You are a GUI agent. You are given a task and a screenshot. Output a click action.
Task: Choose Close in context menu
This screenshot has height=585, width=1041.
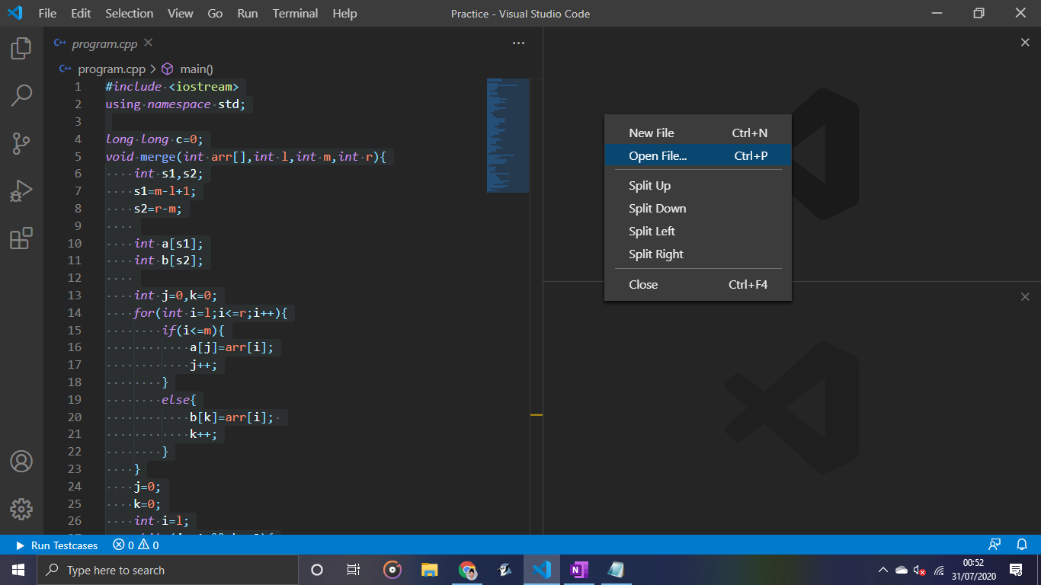(x=698, y=284)
